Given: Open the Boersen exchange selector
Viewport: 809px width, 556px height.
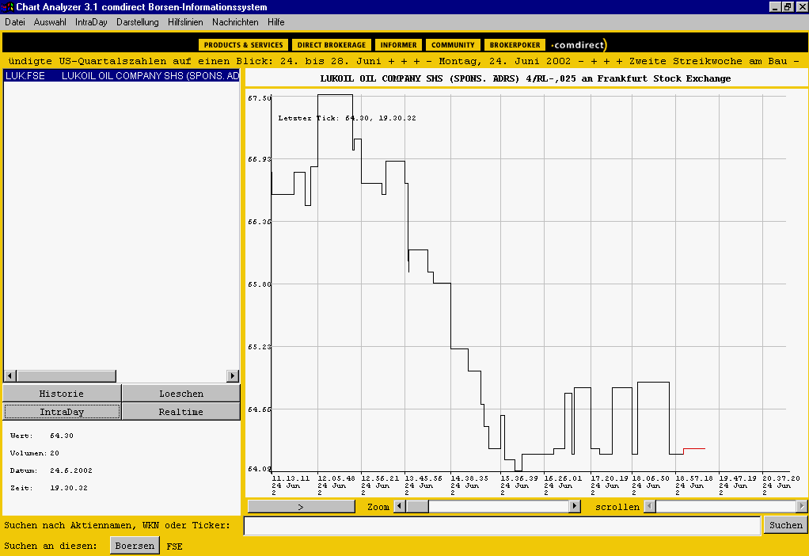Looking at the screenshot, I should pyautogui.click(x=135, y=546).
